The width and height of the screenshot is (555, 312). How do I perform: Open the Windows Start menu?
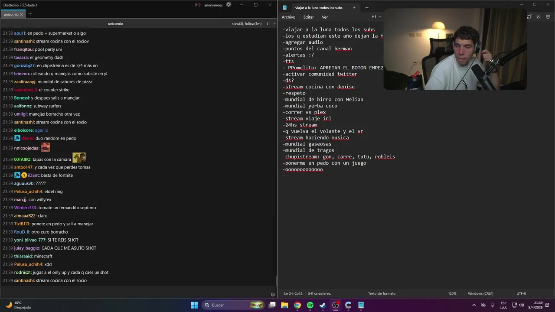(x=194, y=305)
